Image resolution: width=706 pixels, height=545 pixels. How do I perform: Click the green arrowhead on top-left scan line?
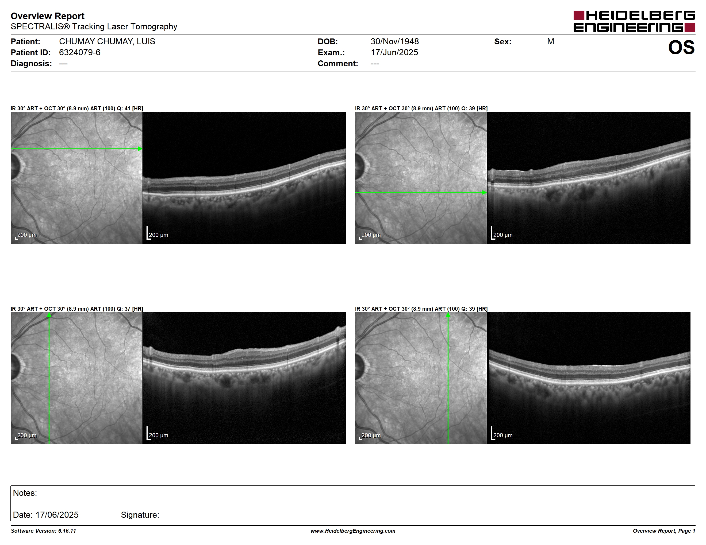pyautogui.click(x=140, y=149)
